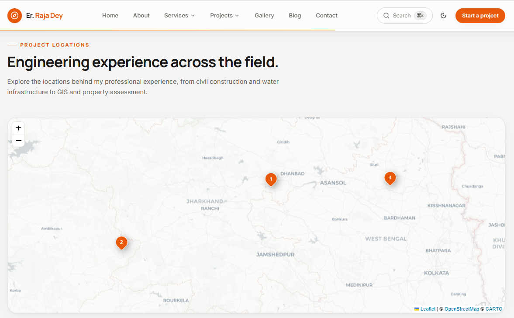
Task: Click the ROURKELA label on the map
Action: pos(176,300)
